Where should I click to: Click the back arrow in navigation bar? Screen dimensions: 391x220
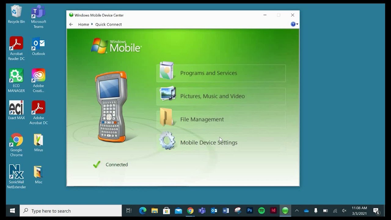coord(71,24)
